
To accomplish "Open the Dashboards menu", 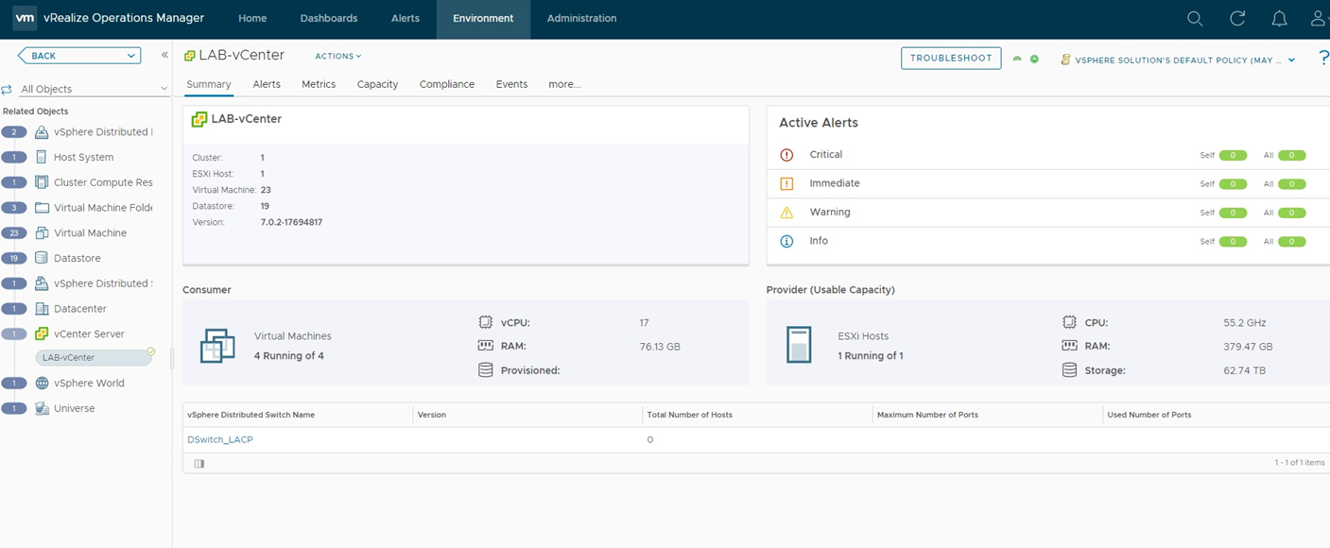I will coord(329,18).
